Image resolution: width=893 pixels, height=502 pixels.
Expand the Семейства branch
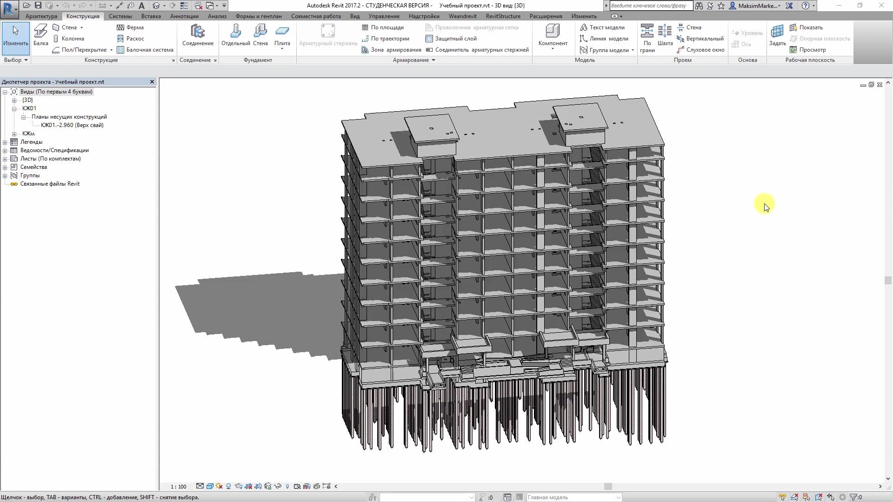[x=5, y=167]
